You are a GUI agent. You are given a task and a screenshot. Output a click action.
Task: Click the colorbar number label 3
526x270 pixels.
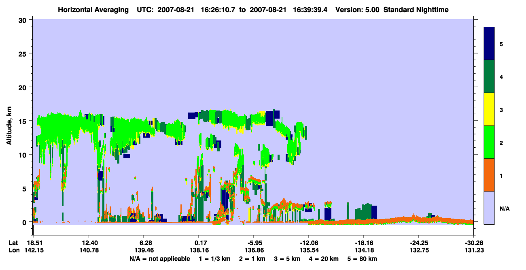[501, 110]
